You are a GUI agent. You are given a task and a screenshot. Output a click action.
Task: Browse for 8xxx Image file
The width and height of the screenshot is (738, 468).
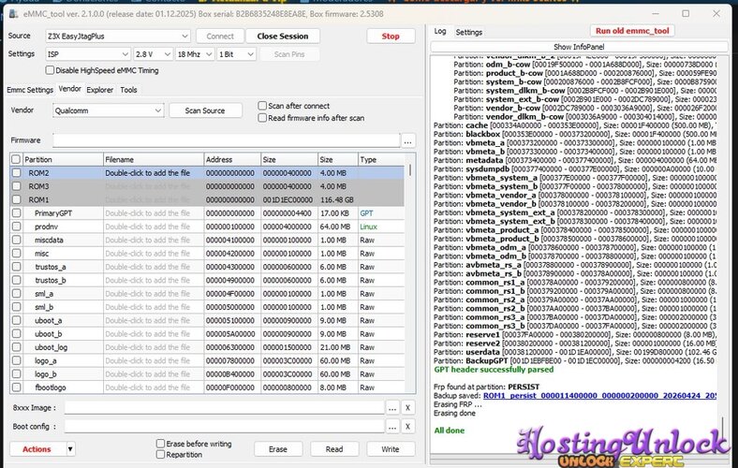pyautogui.click(x=392, y=408)
